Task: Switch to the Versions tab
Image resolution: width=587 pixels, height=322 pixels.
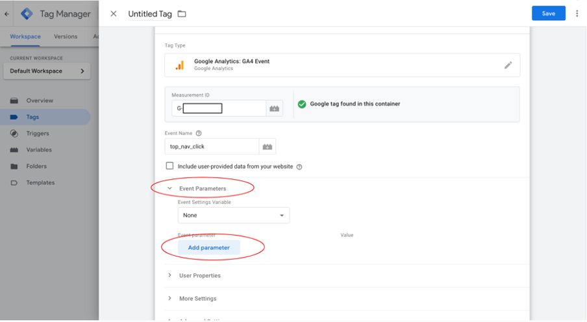Action: click(66, 36)
